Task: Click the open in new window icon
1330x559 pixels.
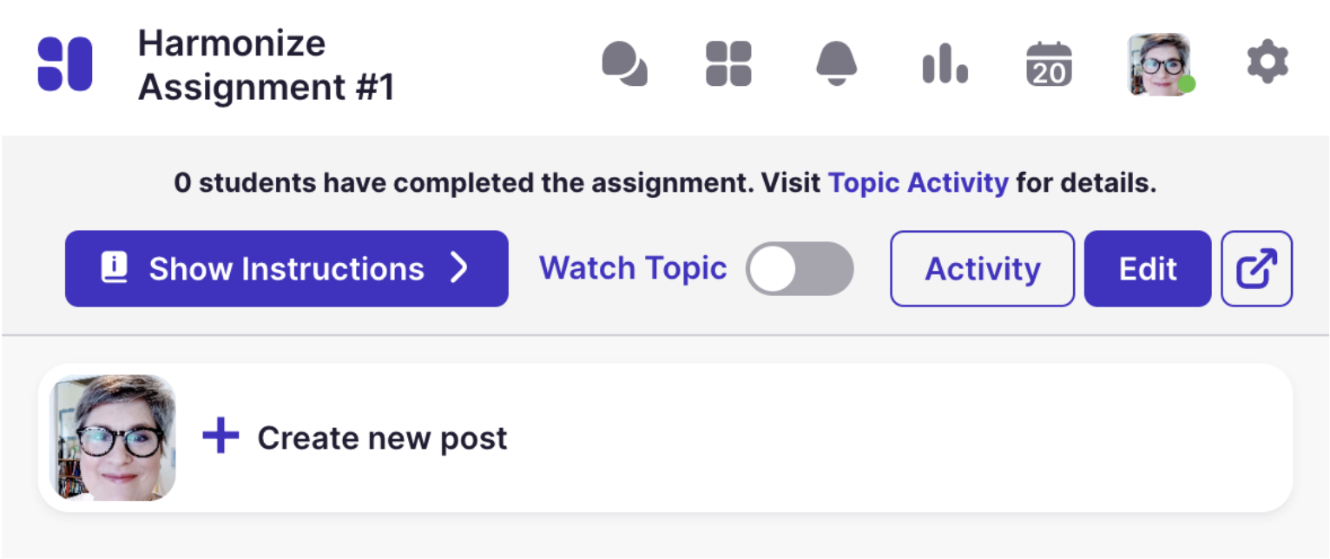Action: pos(1256,269)
